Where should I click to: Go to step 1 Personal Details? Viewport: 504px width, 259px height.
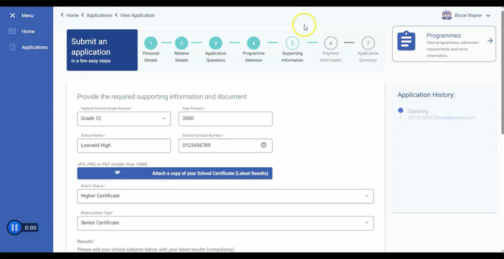coord(151,43)
